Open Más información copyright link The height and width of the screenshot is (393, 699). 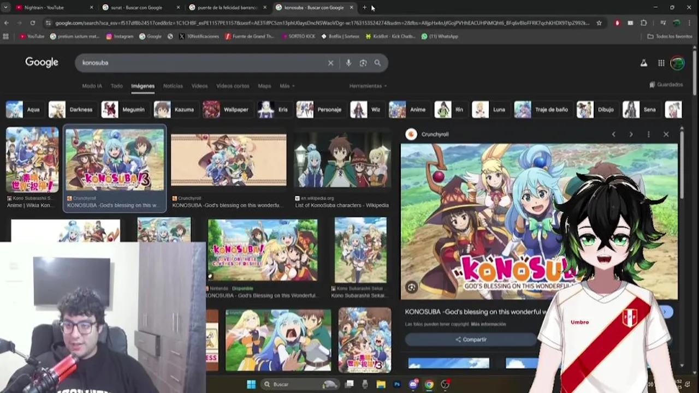(x=488, y=324)
